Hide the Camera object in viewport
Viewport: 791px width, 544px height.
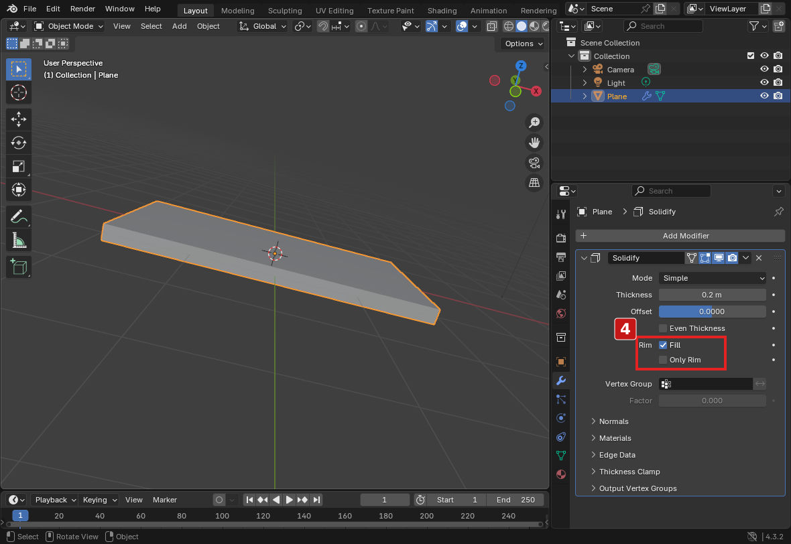coord(764,69)
